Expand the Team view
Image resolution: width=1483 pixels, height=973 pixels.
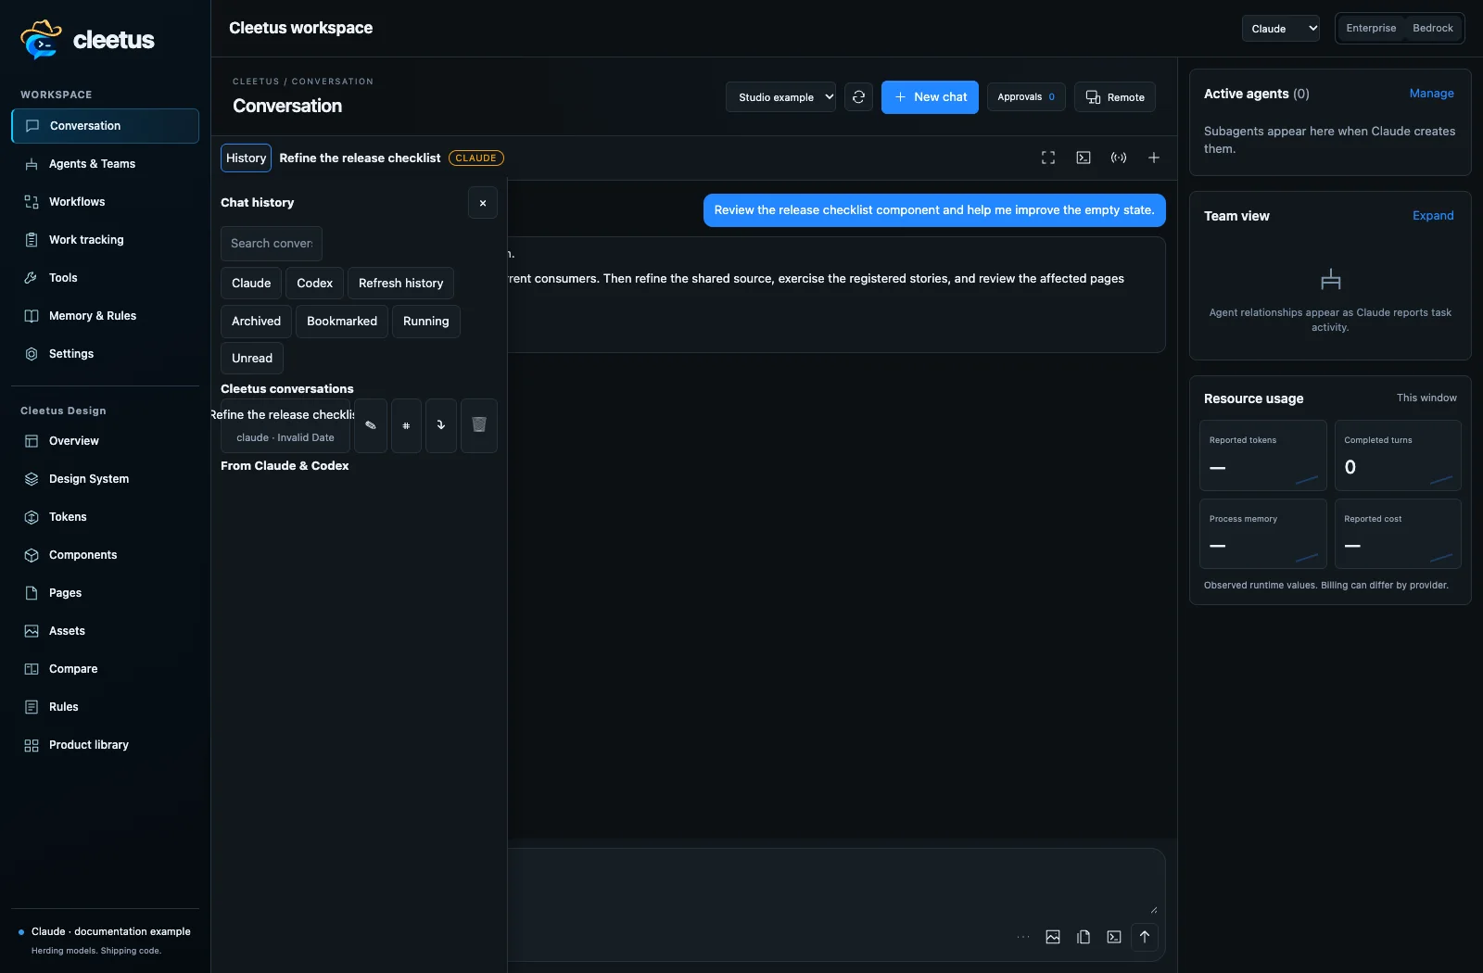(x=1433, y=216)
